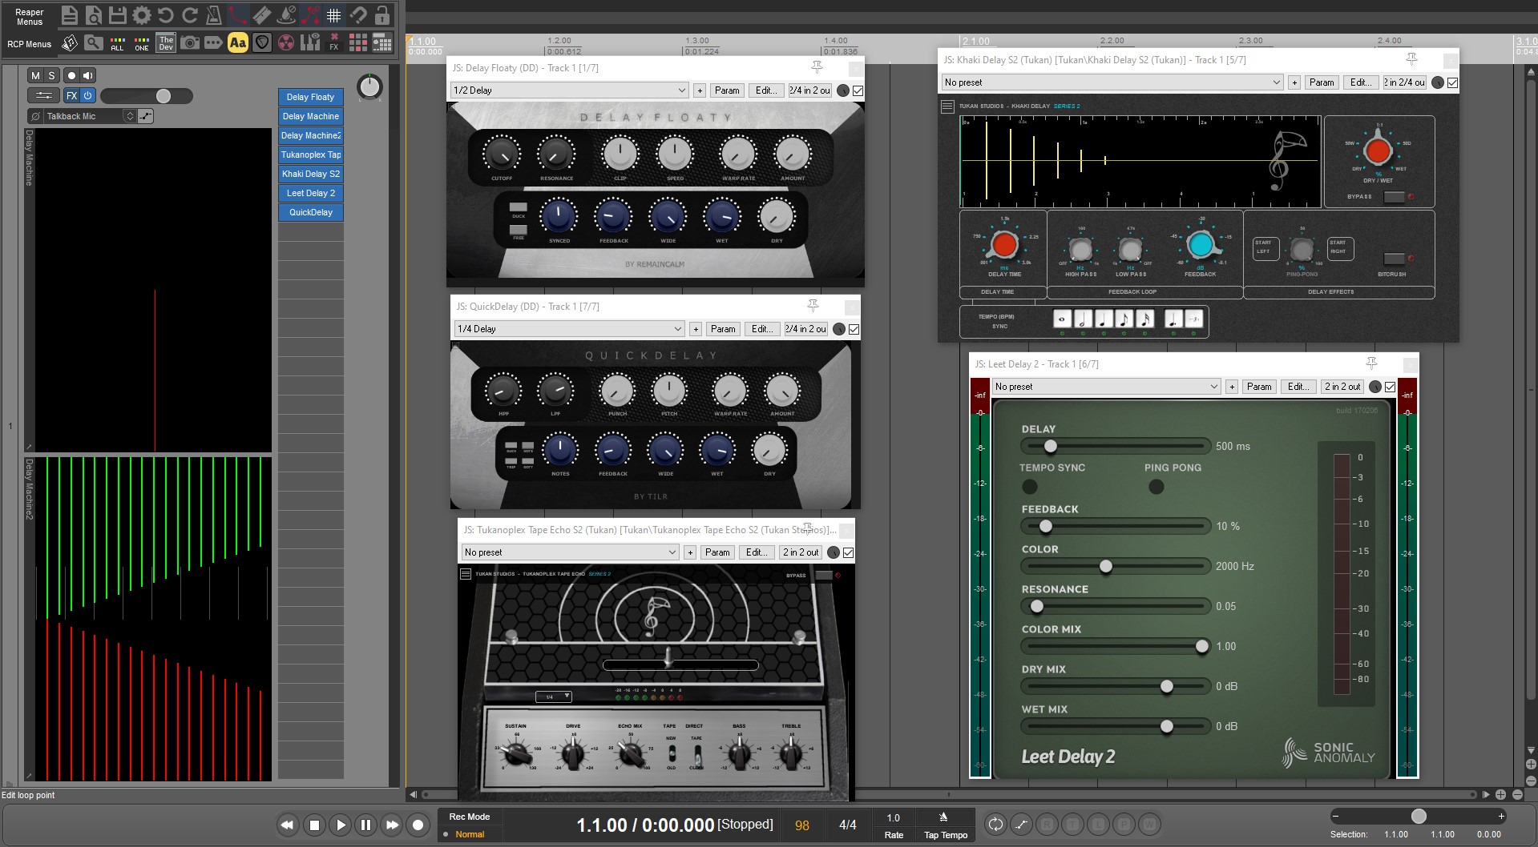Click Edit... button in QuickDelay window
This screenshot has height=847, width=1538.
coord(762,329)
